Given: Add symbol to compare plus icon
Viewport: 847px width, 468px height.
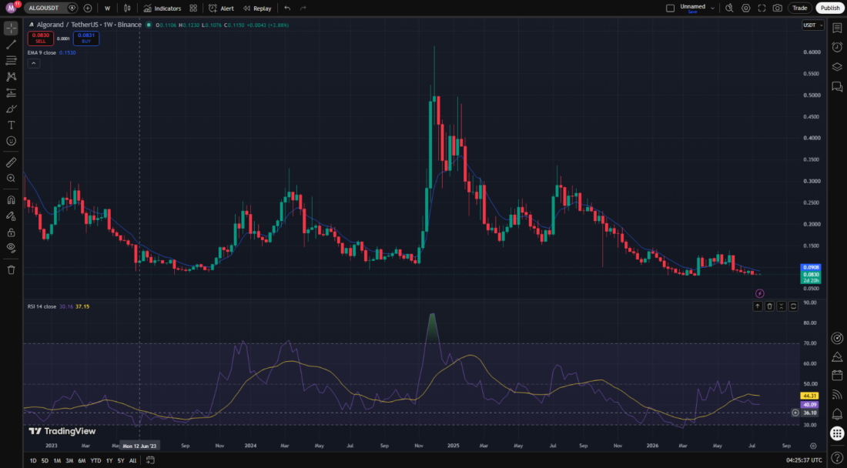Looking at the screenshot, I should 88,8.
